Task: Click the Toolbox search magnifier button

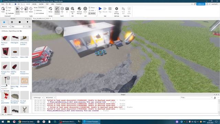Action: coord(26,27)
